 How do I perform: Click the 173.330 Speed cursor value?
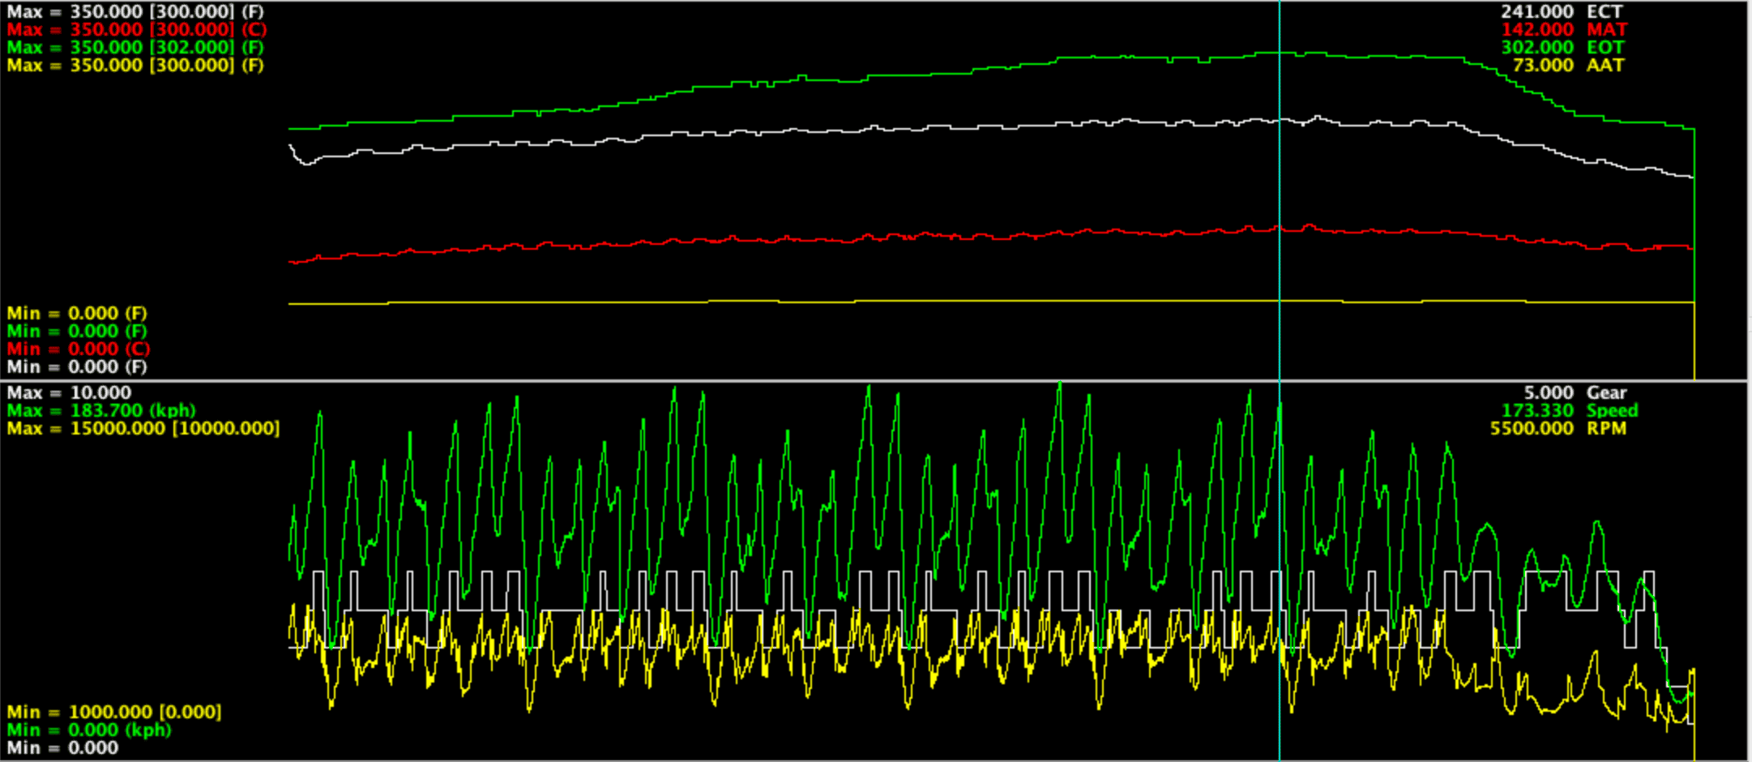click(x=1536, y=410)
